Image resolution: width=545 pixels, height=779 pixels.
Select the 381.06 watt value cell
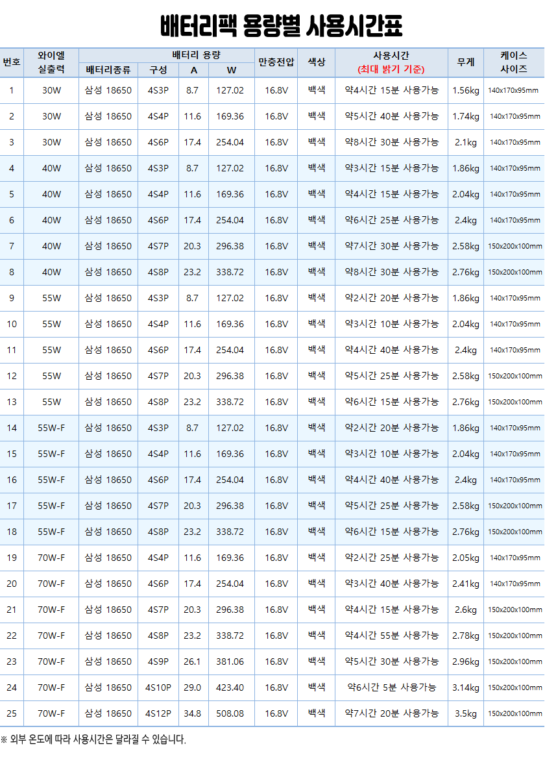click(230, 662)
